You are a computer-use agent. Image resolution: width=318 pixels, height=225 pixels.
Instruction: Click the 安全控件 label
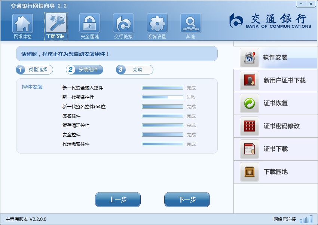click(71, 134)
